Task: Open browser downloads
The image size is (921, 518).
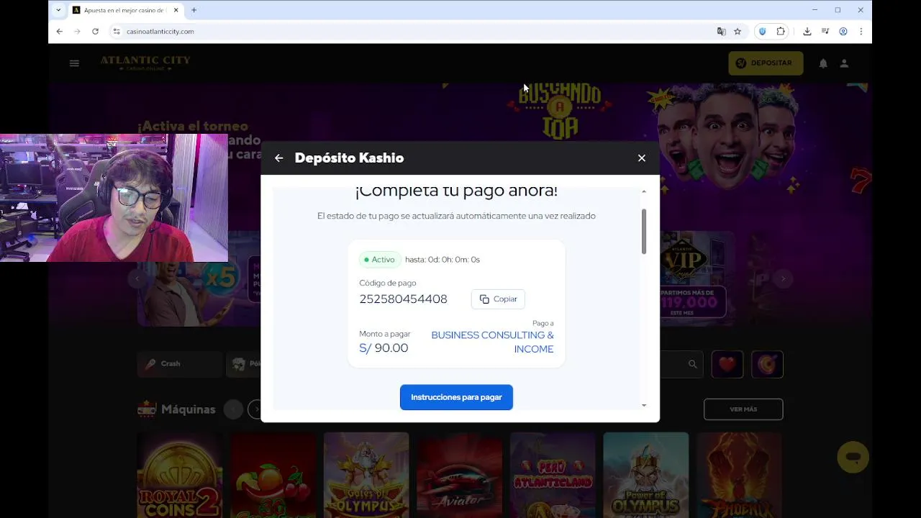Action: pyautogui.click(x=807, y=32)
